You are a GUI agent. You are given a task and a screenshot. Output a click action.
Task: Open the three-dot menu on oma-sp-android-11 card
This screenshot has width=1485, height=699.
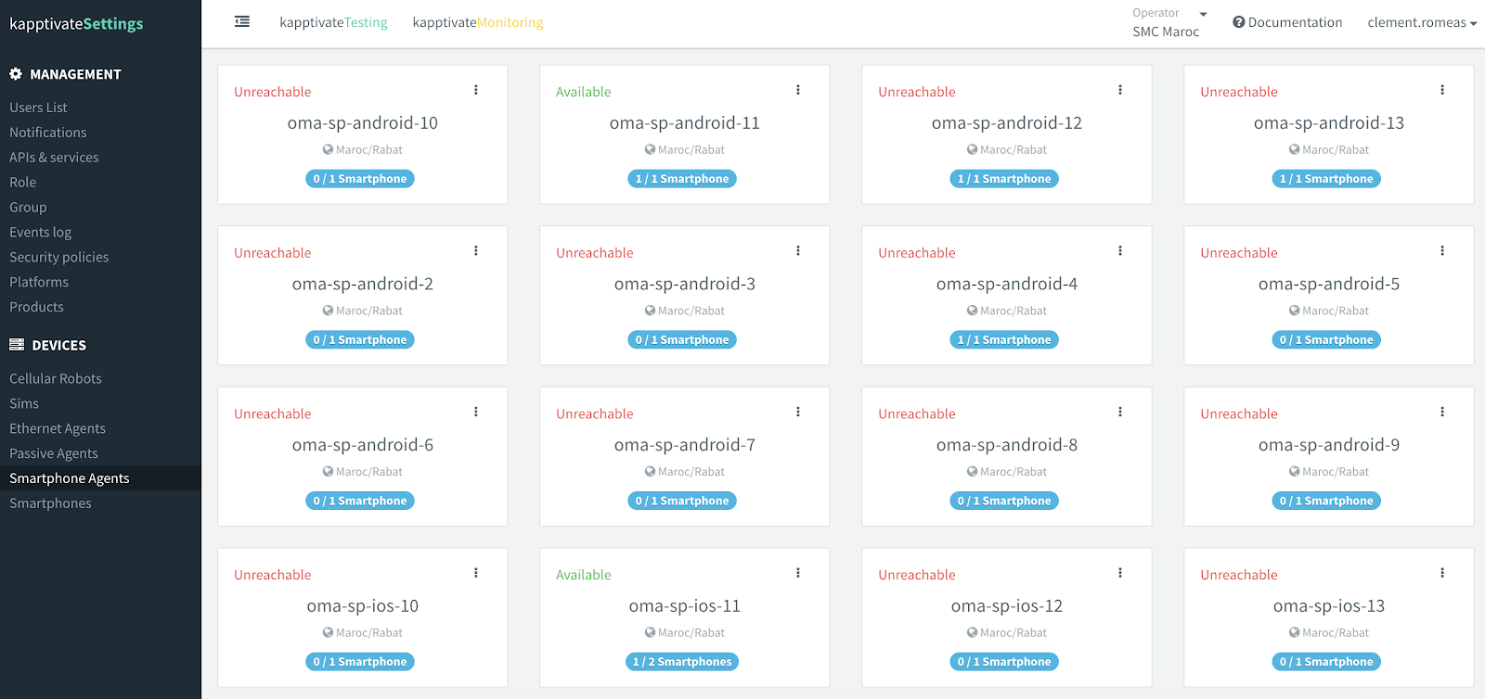798,90
